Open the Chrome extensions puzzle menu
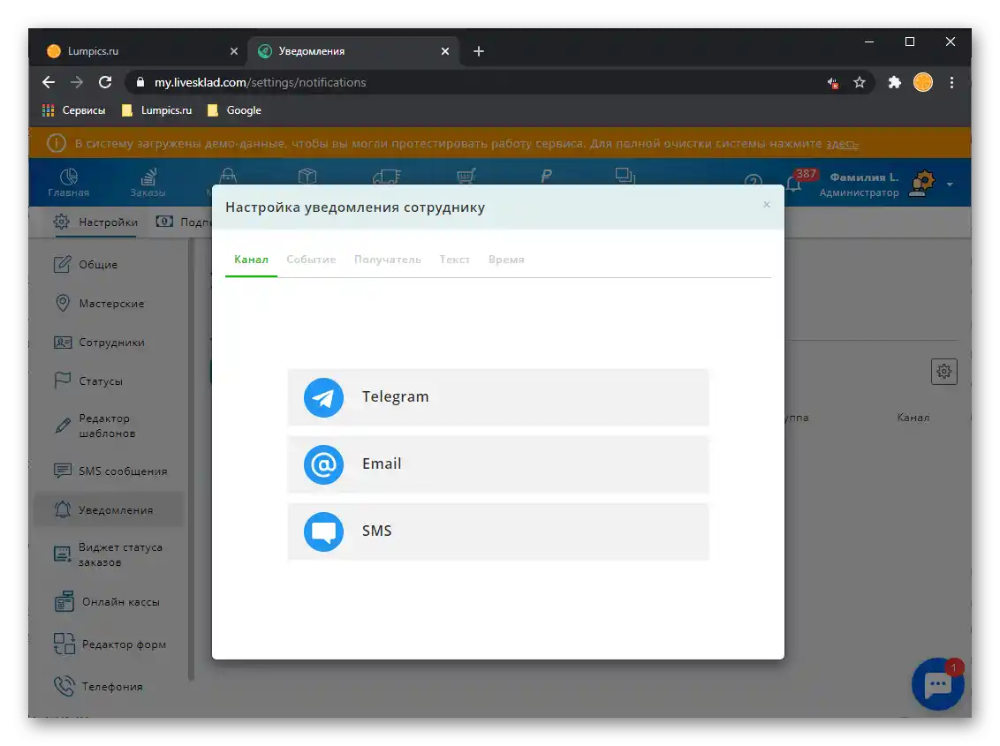This screenshot has width=1000, height=746. 894,81
